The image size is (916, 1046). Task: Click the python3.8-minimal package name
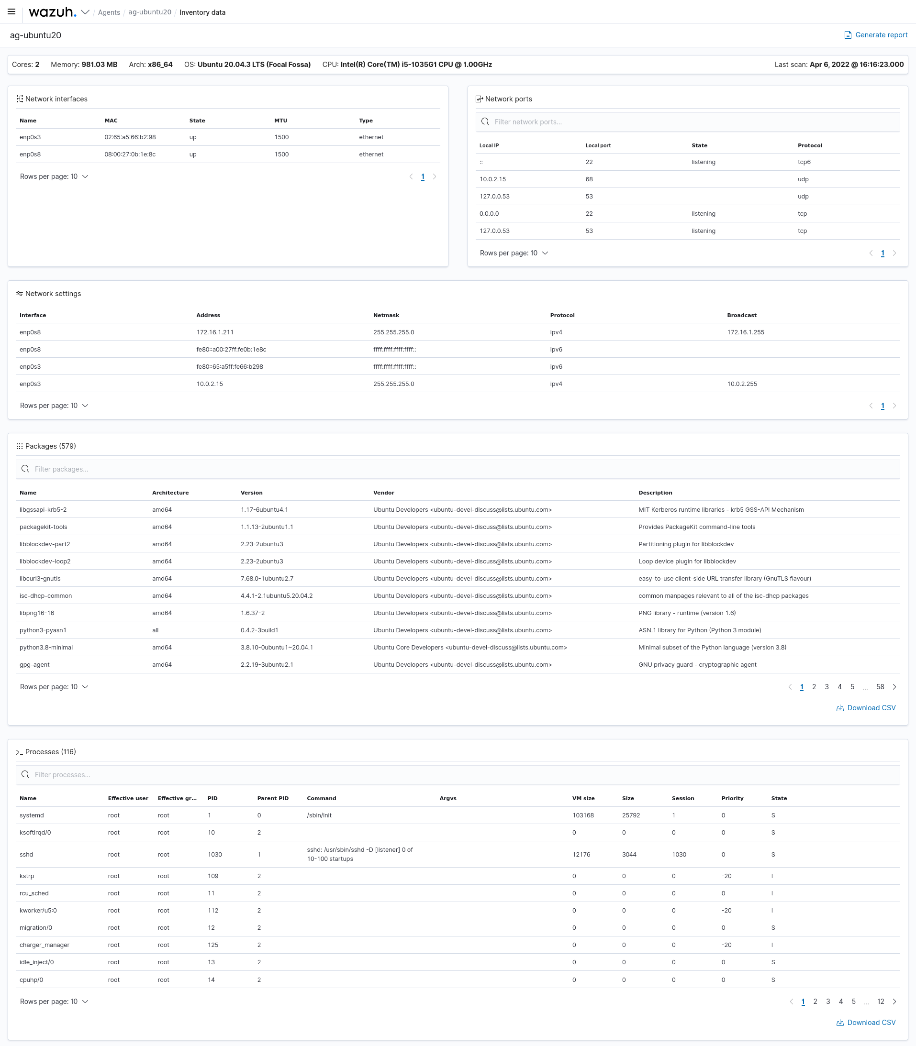46,647
